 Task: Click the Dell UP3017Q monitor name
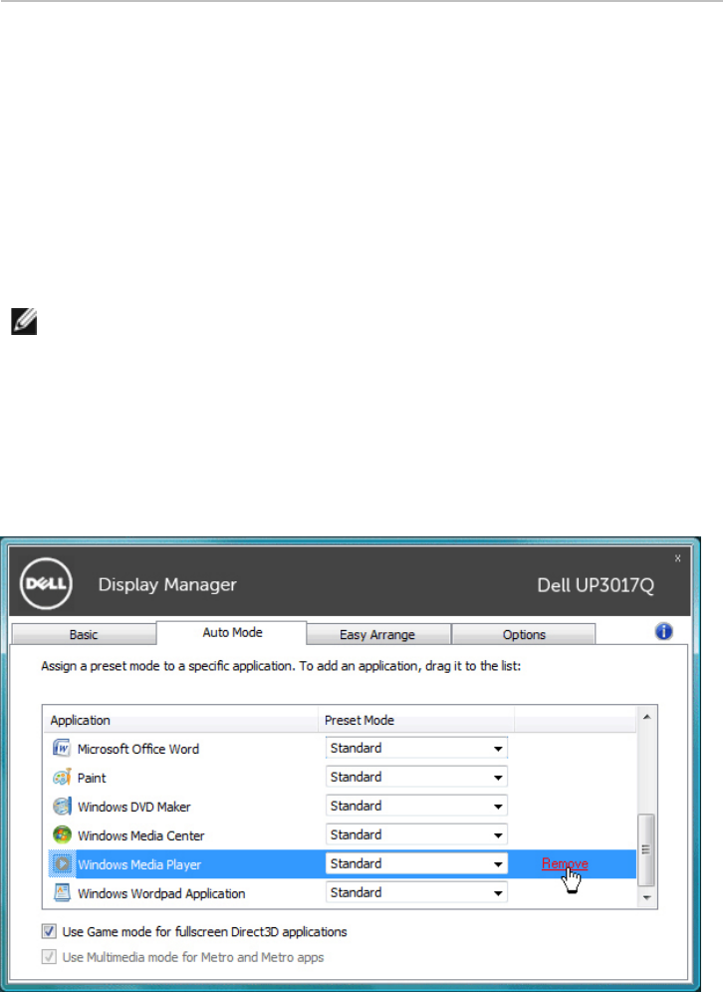(596, 584)
